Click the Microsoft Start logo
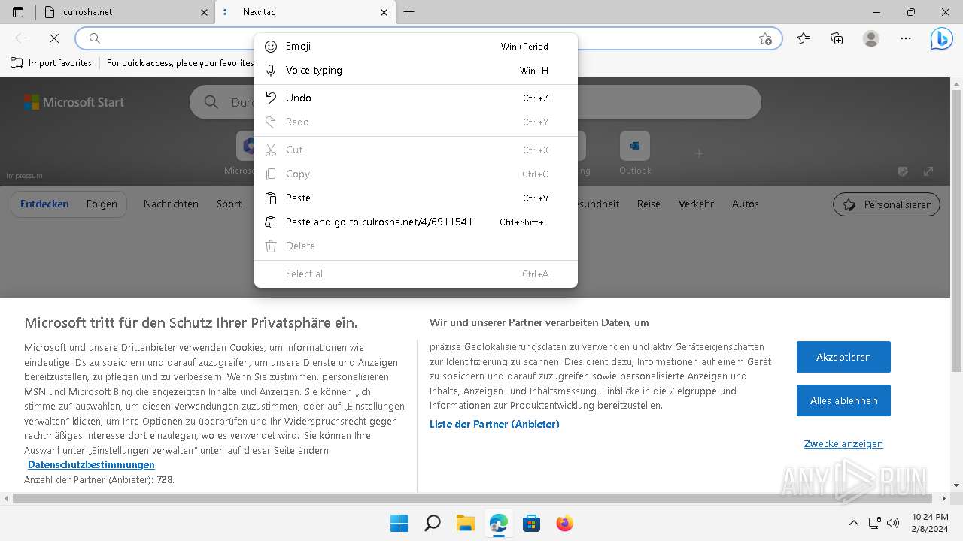The width and height of the screenshot is (963, 541). coord(74,102)
